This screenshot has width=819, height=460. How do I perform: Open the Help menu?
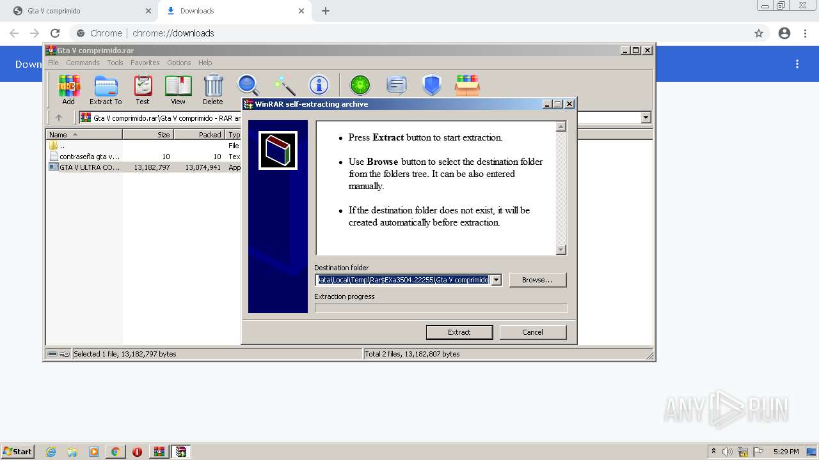(205, 63)
